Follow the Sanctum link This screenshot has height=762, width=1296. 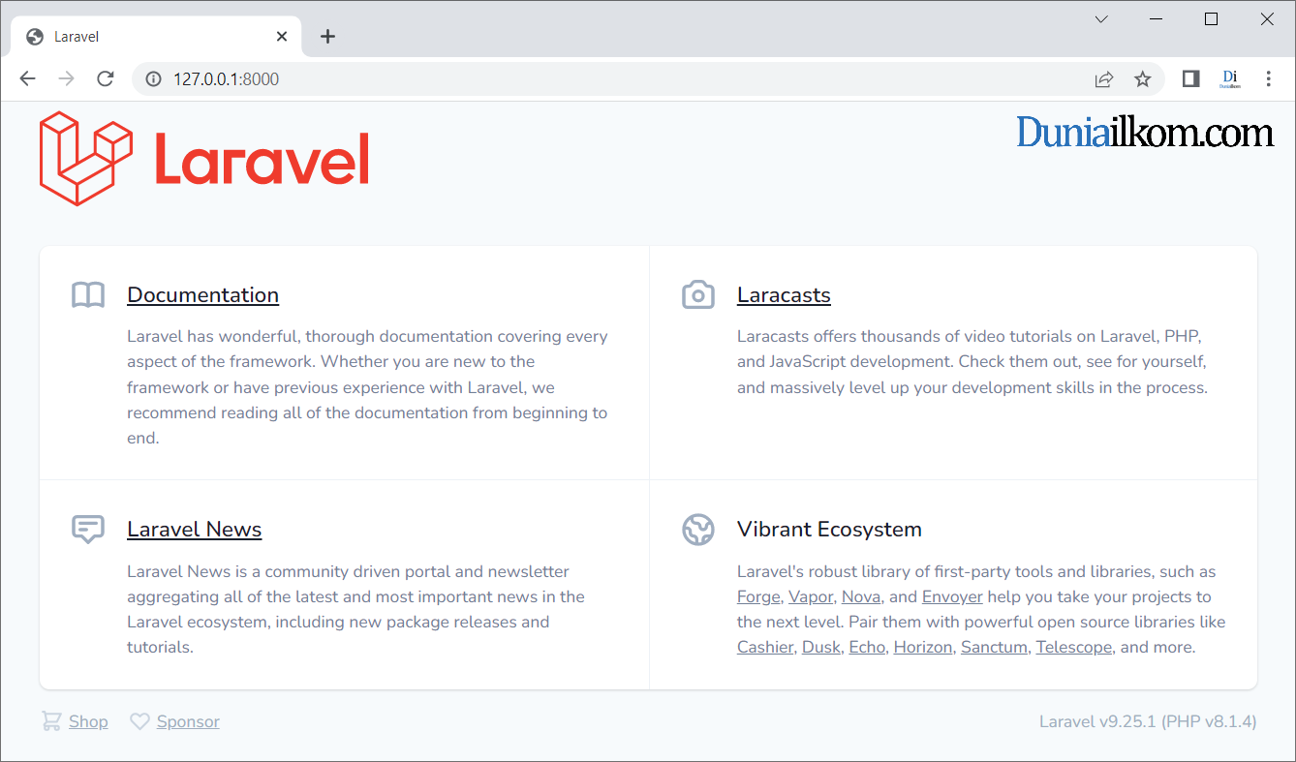(994, 648)
